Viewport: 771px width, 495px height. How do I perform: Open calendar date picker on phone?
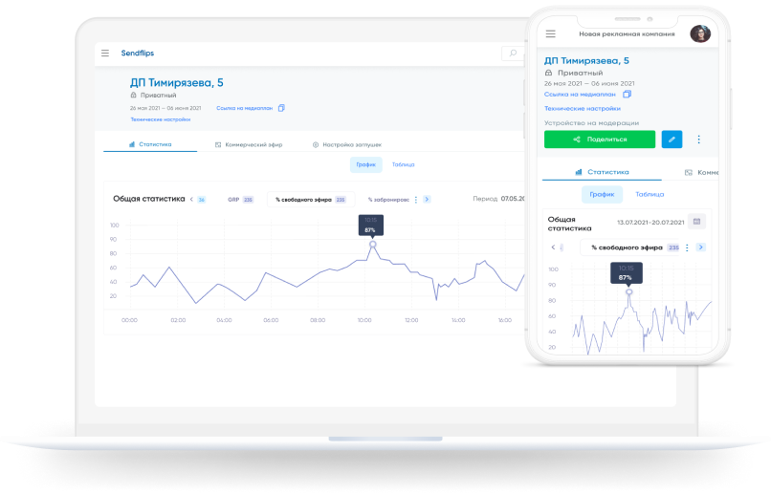[697, 222]
